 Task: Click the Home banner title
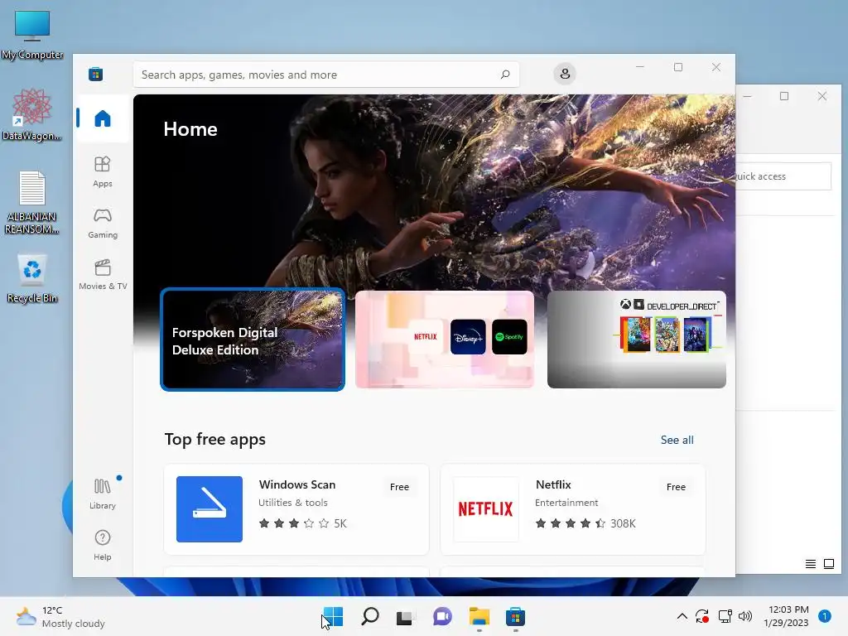(190, 129)
